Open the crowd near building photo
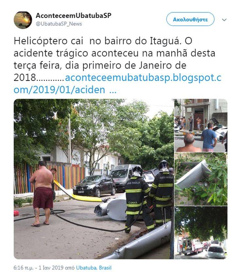Viewport: 240px width, 276px height. coord(201,125)
